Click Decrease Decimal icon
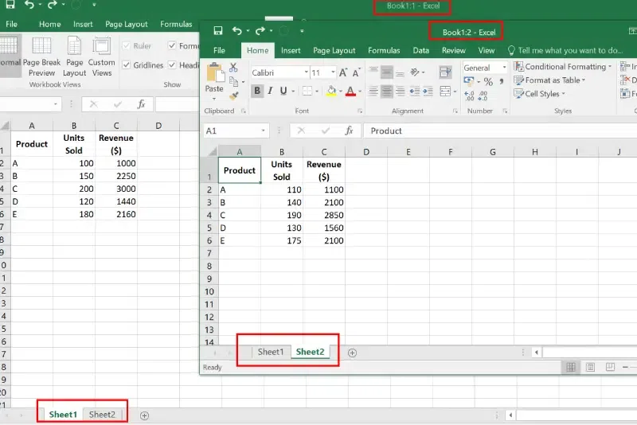The height and width of the screenshot is (425, 637). click(x=483, y=96)
